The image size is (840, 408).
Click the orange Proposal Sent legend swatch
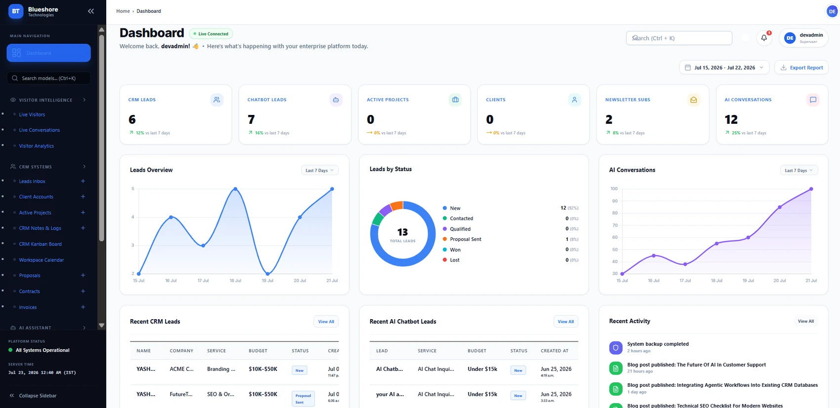click(445, 239)
